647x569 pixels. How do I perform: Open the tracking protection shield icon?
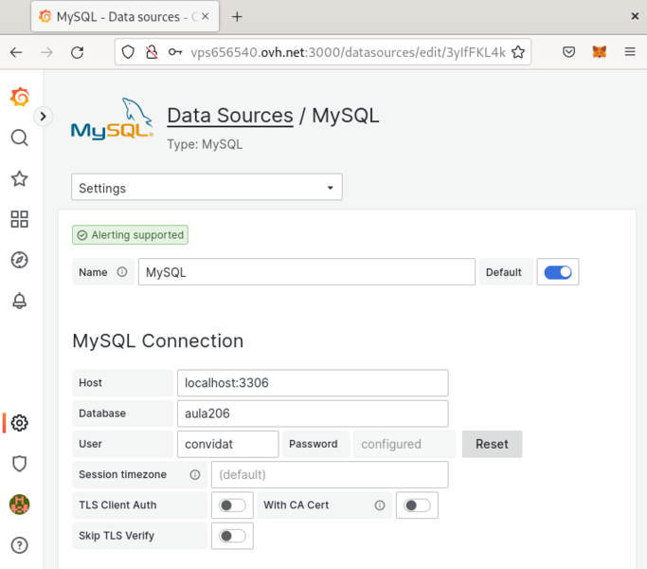click(128, 52)
